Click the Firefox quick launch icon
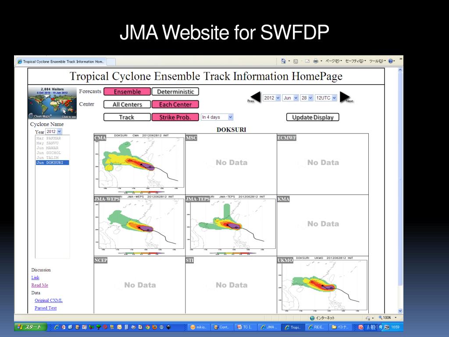Image resolution: width=449 pixels, height=337 pixels. 155,327
